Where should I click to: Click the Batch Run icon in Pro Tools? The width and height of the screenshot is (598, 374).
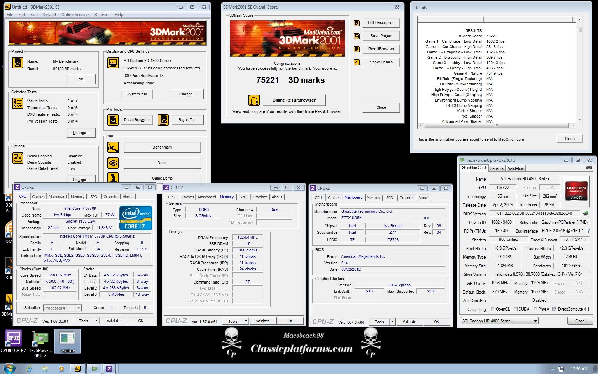pos(163,120)
